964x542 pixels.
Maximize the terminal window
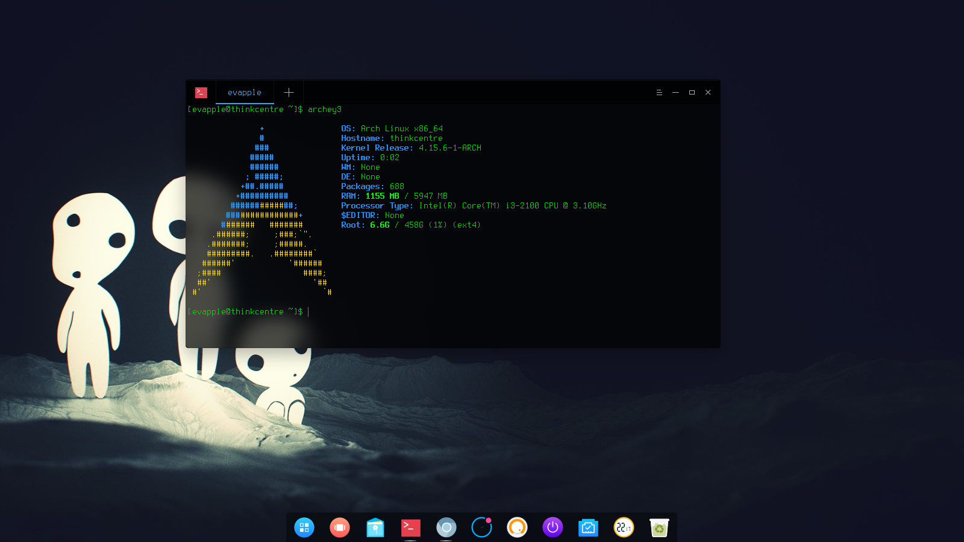tap(692, 93)
